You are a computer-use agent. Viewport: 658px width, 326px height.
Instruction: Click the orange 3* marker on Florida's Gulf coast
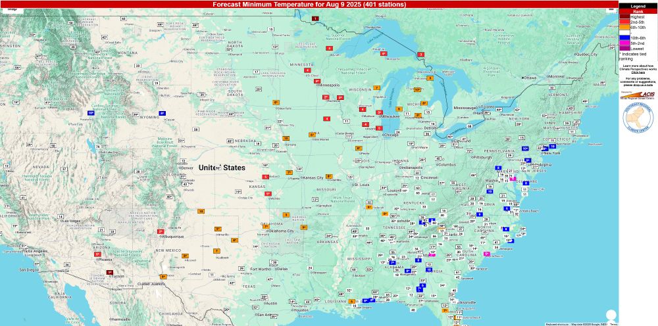pyautogui.click(x=445, y=310)
